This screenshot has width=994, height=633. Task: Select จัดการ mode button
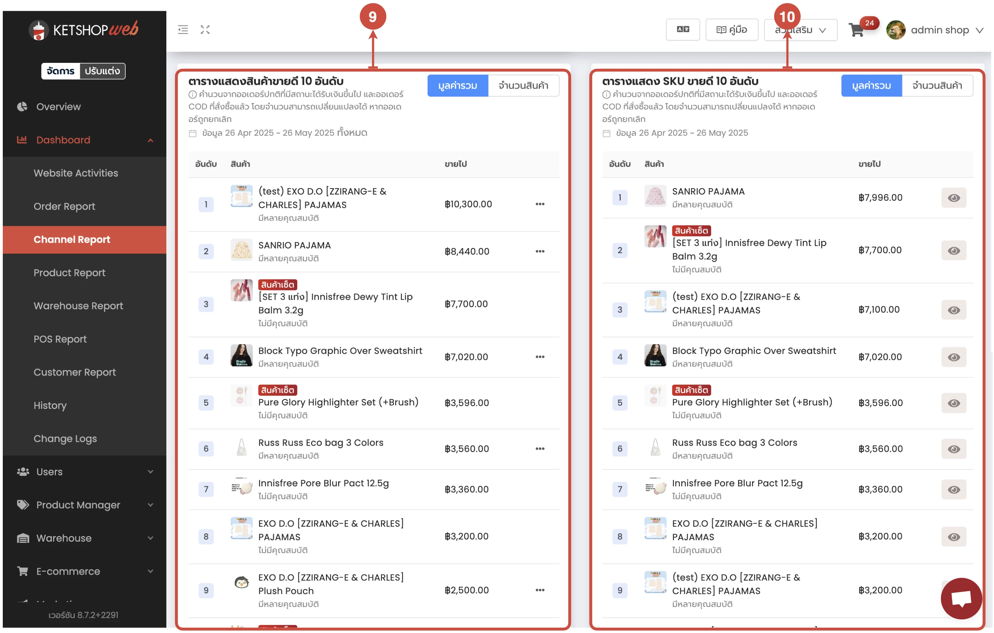[61, 71]
